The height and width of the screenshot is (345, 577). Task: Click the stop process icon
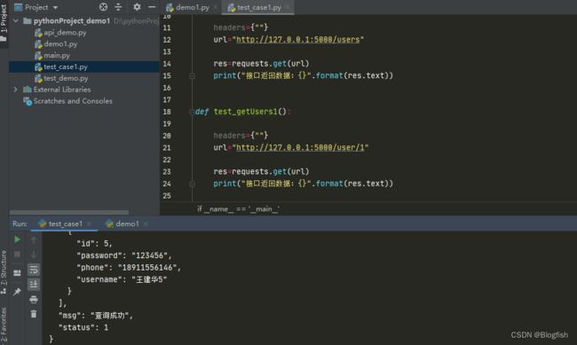point(17,255)
